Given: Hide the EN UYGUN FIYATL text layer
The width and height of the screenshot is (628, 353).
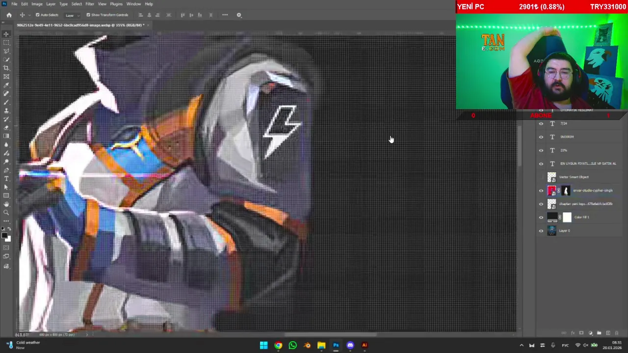Looking at the screenshot, I should tap(541, 164).
